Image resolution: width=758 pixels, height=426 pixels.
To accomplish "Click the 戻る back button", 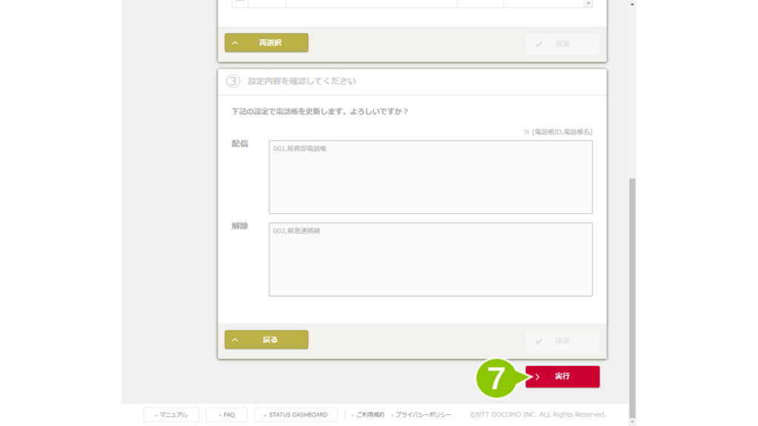I will click(266, 339).
